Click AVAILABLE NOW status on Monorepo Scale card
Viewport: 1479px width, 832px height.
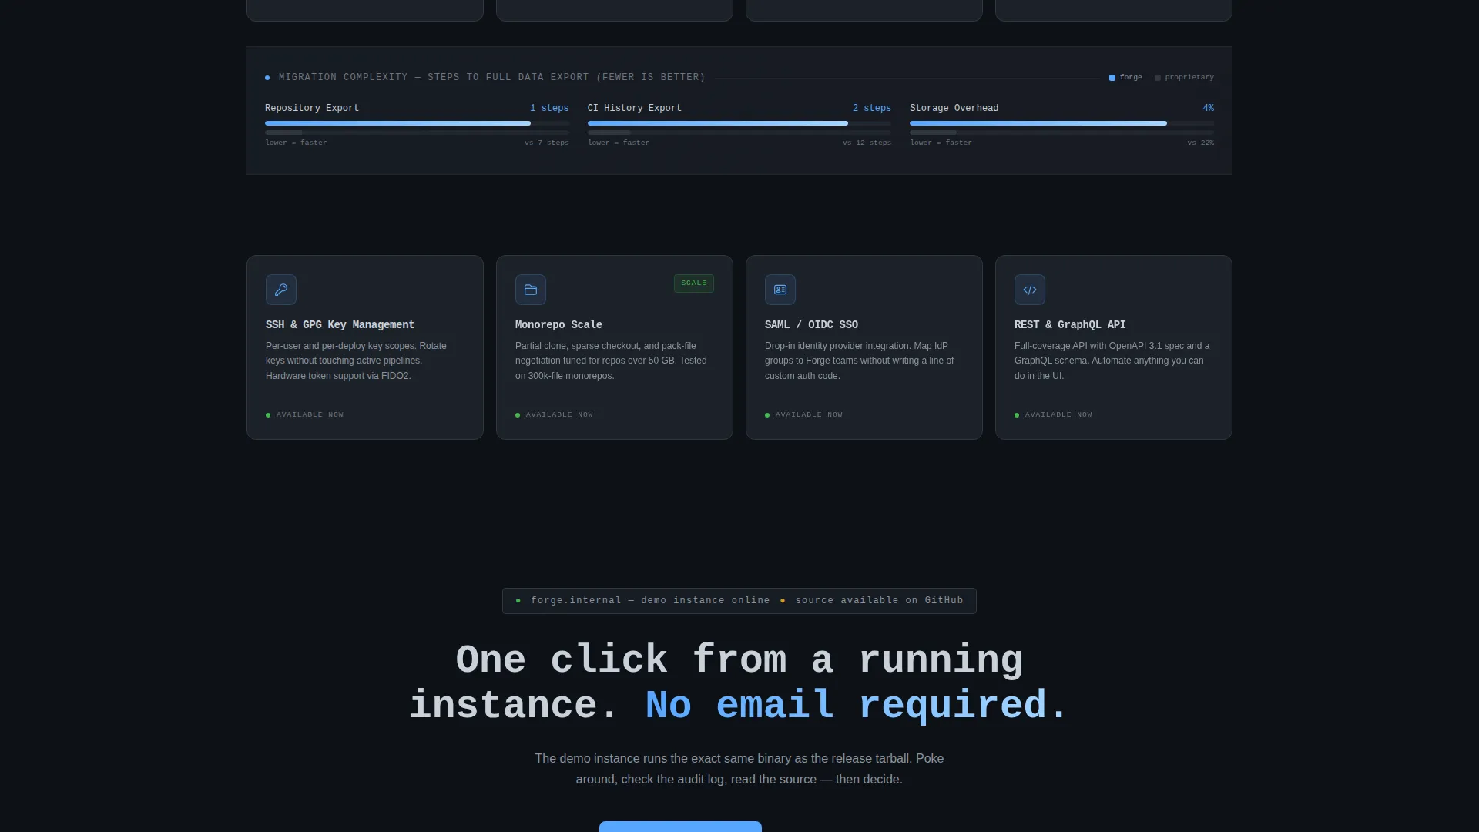(x=555, y=415)
